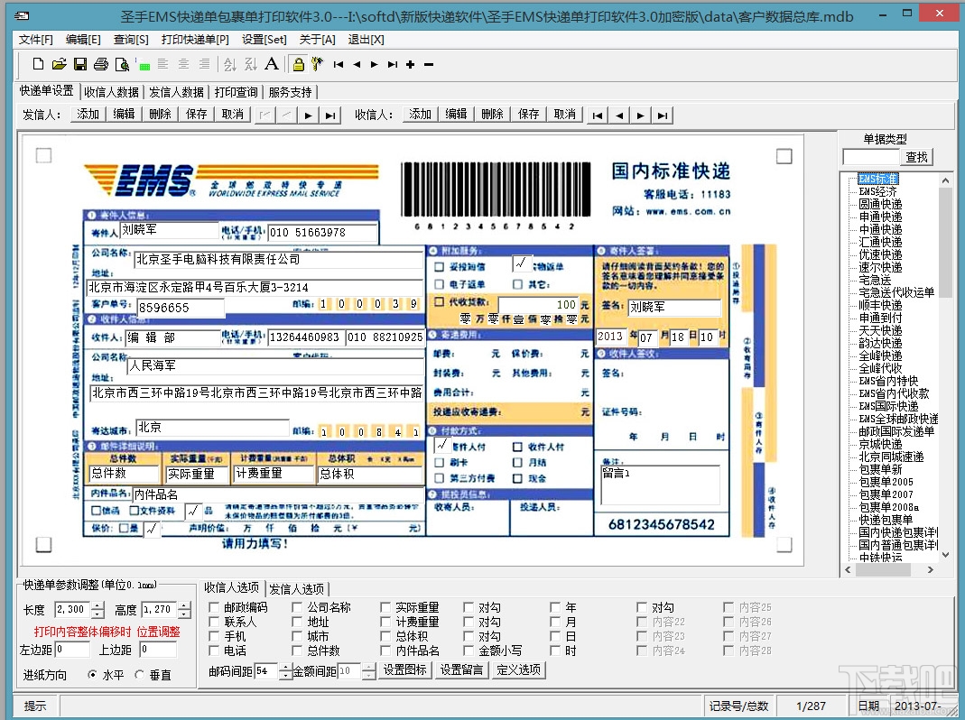Click the minus delete-record icon in toolbar
965x720 pixels.
click(x=428, y=64)
